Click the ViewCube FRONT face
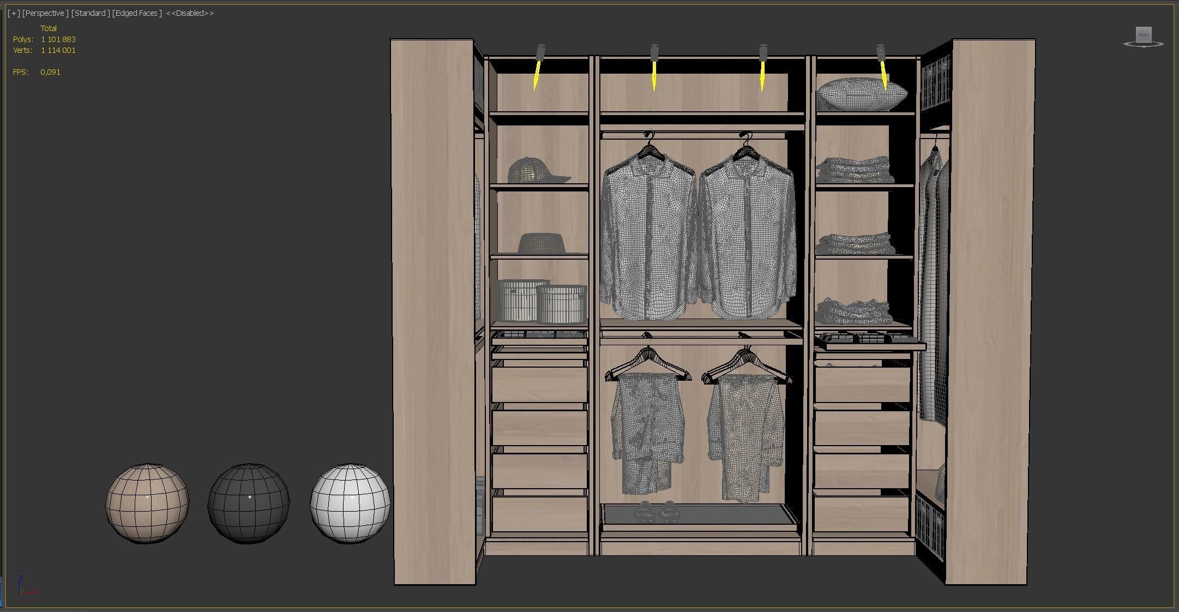 [1144, 35]
